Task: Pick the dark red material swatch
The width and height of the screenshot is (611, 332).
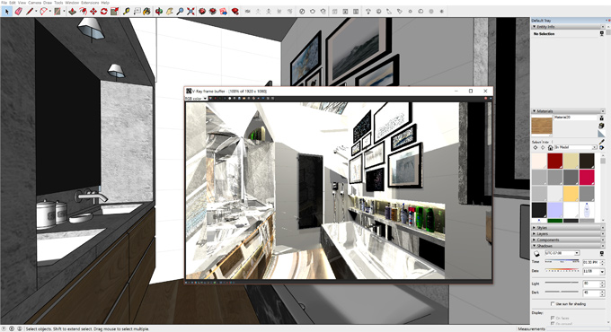Action: tap(555, 161)
